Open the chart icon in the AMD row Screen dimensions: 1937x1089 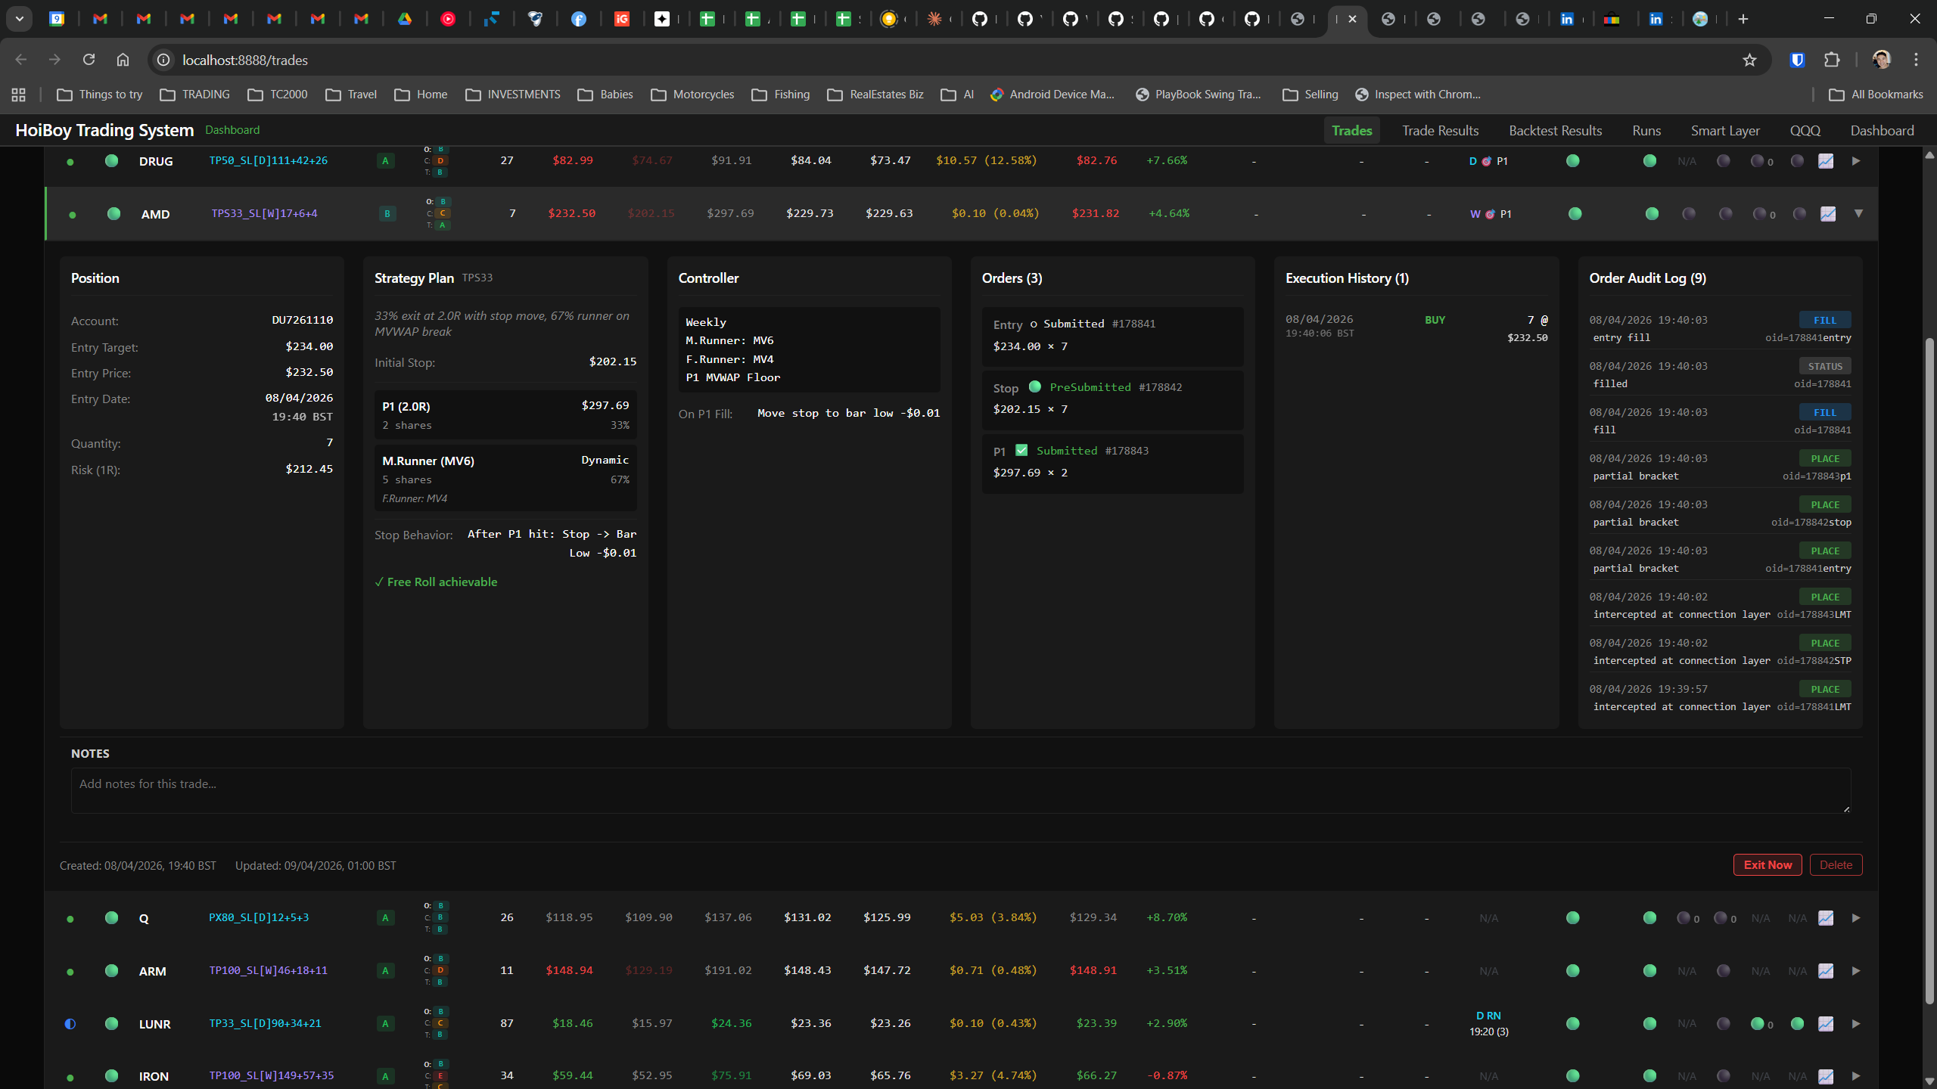(1828, 214)
